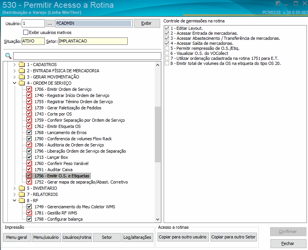
Task: Collapse the 4 - ORDEM DE SERVIÇO node
Action: (14, 83)
